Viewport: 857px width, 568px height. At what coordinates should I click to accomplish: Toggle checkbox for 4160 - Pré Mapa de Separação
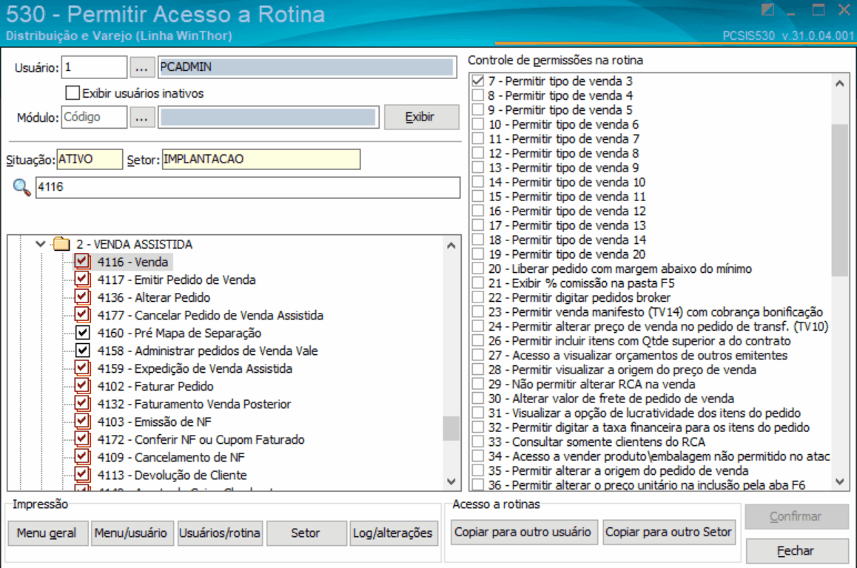82,333
